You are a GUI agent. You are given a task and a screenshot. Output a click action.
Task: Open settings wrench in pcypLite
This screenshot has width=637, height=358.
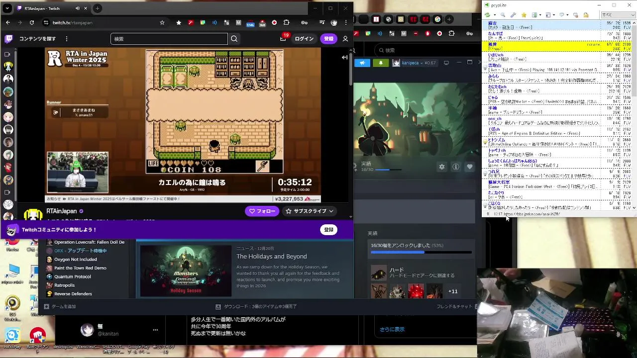click(513, 15)
